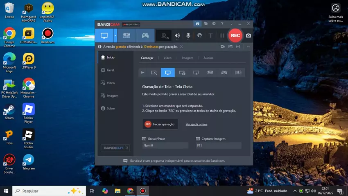Show hidden tray icons chevron

(295, 191)
